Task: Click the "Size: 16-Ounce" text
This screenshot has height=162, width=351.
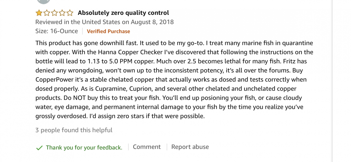Action: (x=57, y=31)
